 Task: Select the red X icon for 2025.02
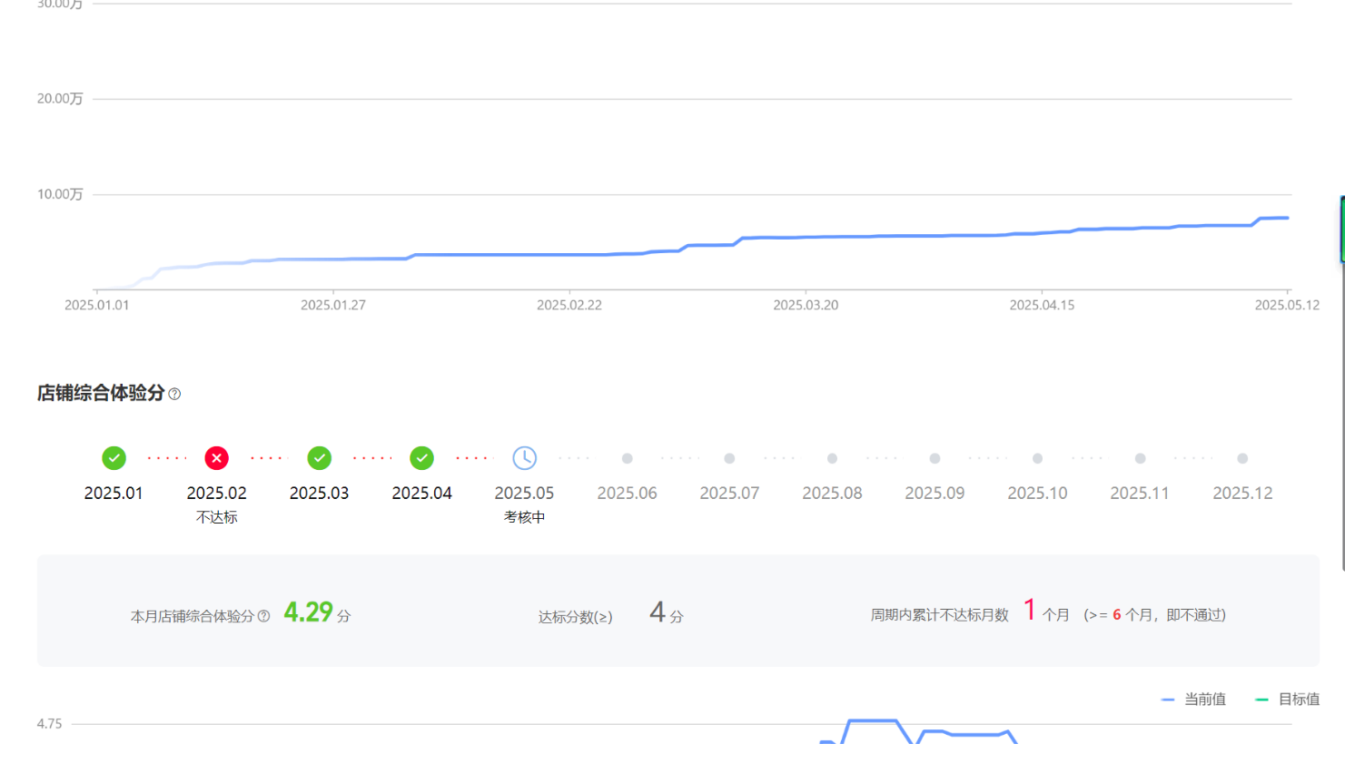pos(216,458)
